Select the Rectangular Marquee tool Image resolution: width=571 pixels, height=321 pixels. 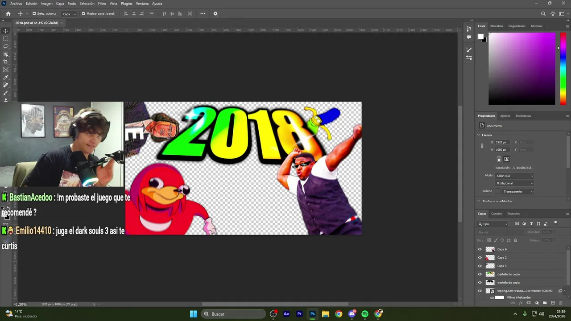(x=6, y=39)
